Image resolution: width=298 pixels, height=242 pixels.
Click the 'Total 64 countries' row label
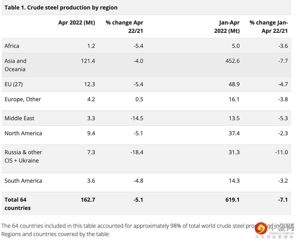pos(17,204)
